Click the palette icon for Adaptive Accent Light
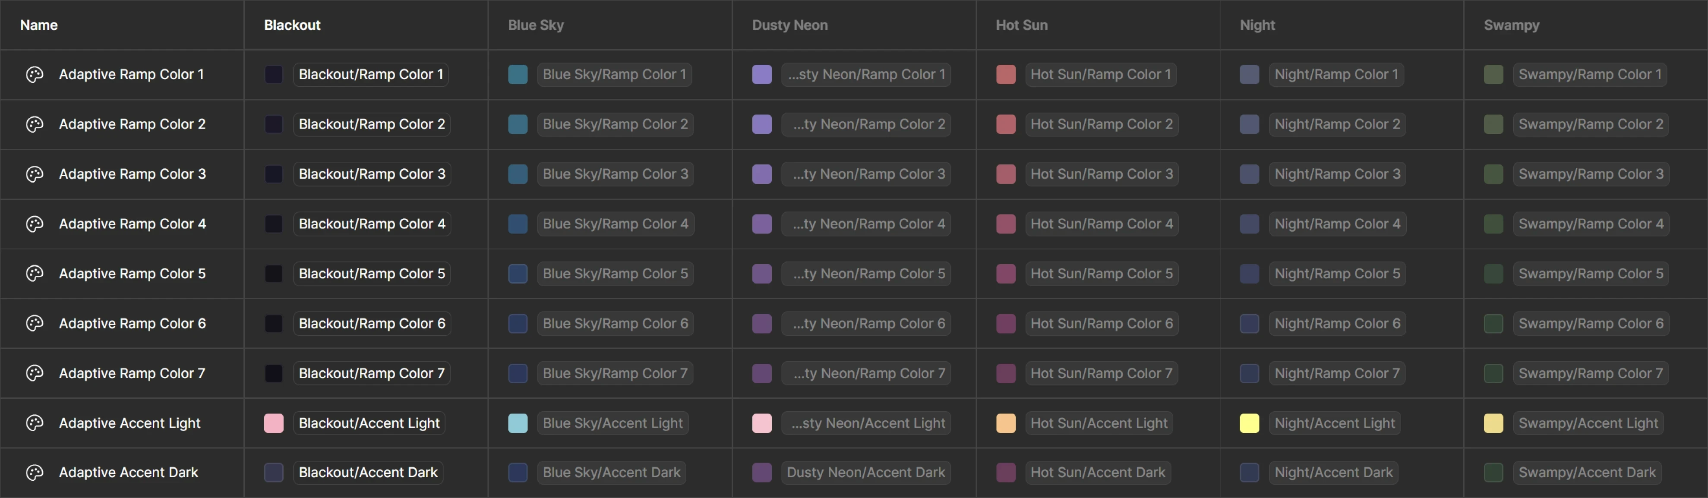 click(x=35, y=423)
